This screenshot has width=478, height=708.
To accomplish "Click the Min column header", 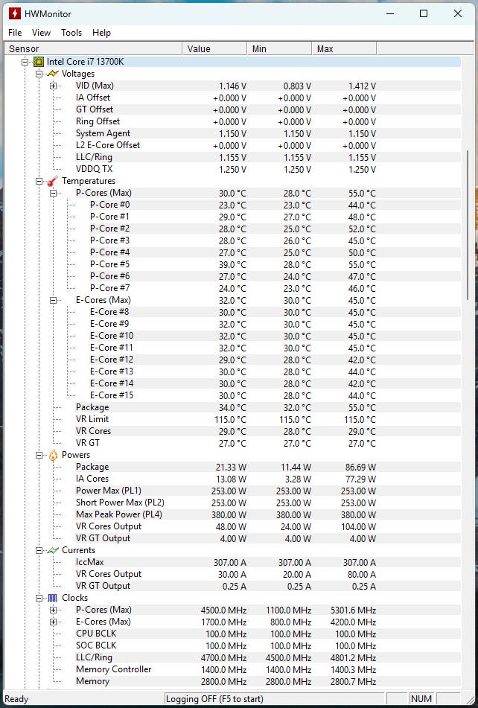I will click(x=279, y=49).
